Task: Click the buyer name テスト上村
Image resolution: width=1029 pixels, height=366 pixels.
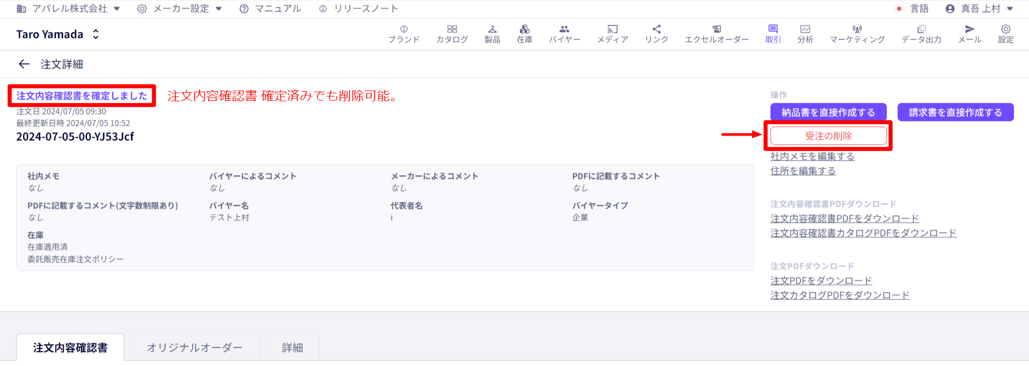Action: pos(229,218)
